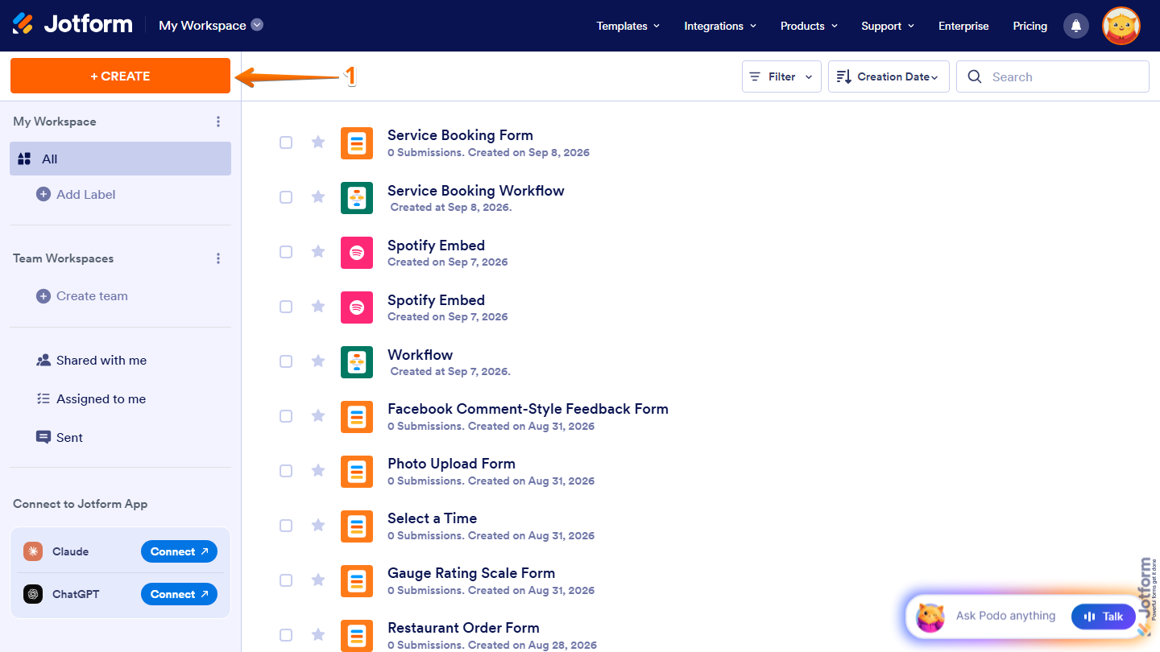Open the Products dropdown
Screen dimensions: 1160x652
coord(809,26)
